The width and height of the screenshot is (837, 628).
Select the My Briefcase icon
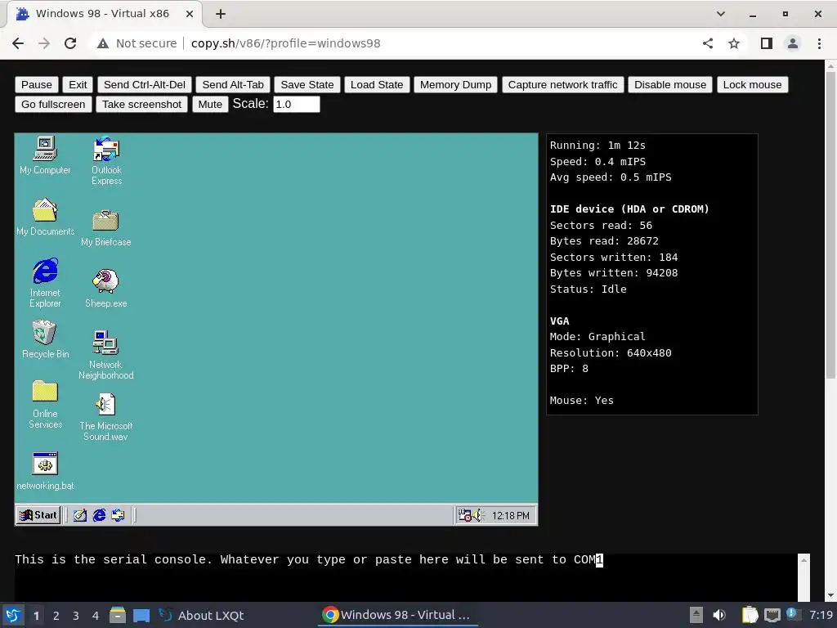coord(105,227)
